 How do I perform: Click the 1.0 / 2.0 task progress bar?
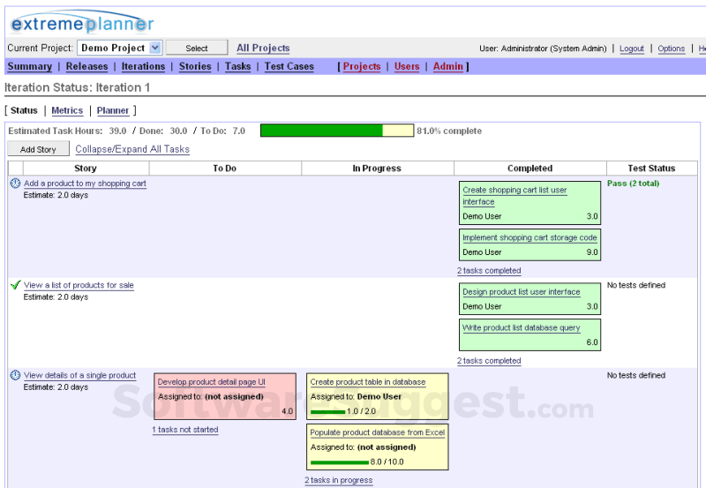(327, 412)
